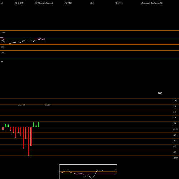Click the lowest dip in mini chart line
The image size is (179, 179).
[91, 179]
